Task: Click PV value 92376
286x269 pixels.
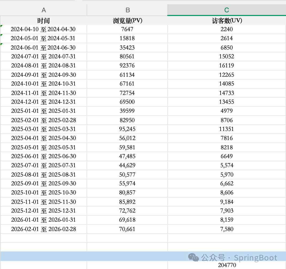Action: 127,66
